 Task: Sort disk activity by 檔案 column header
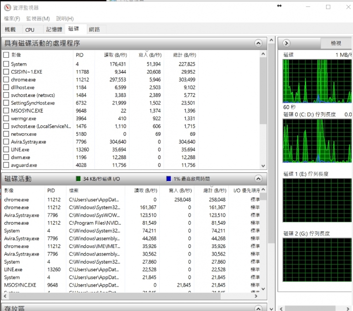[x=96, y=191]
